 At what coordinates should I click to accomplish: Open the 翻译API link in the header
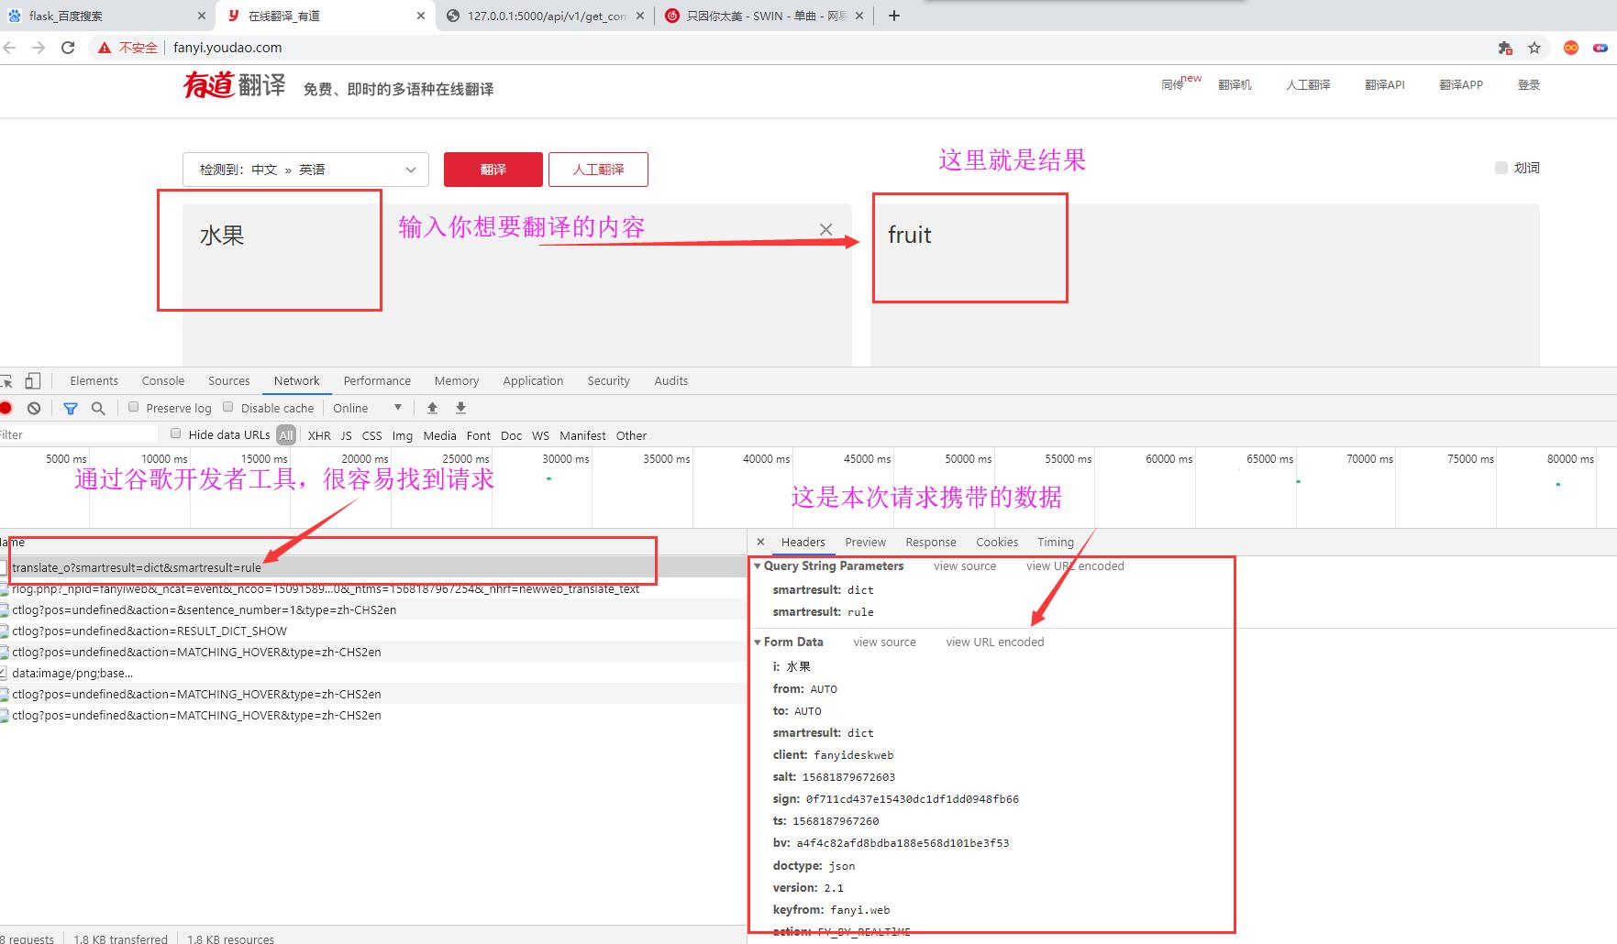point(1384,84)
